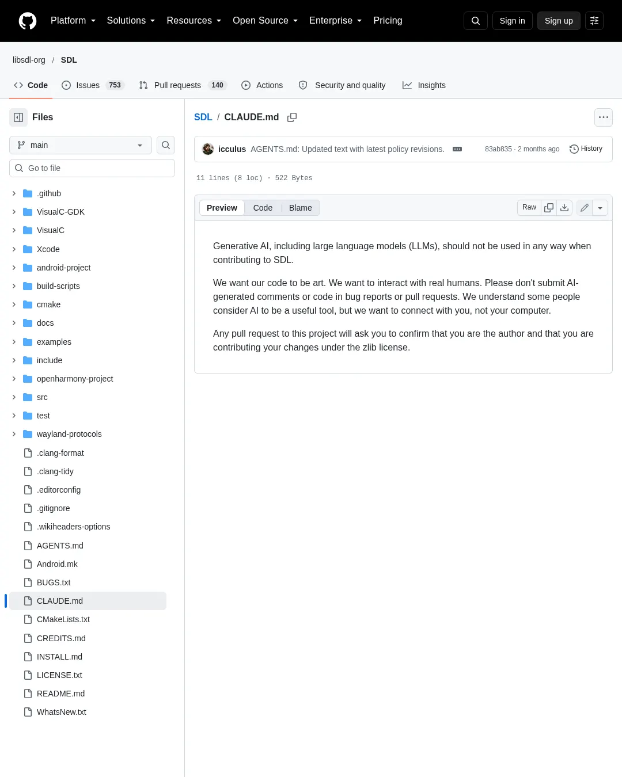Click the SDL breadcrumb link in file path

pos(203,117)
